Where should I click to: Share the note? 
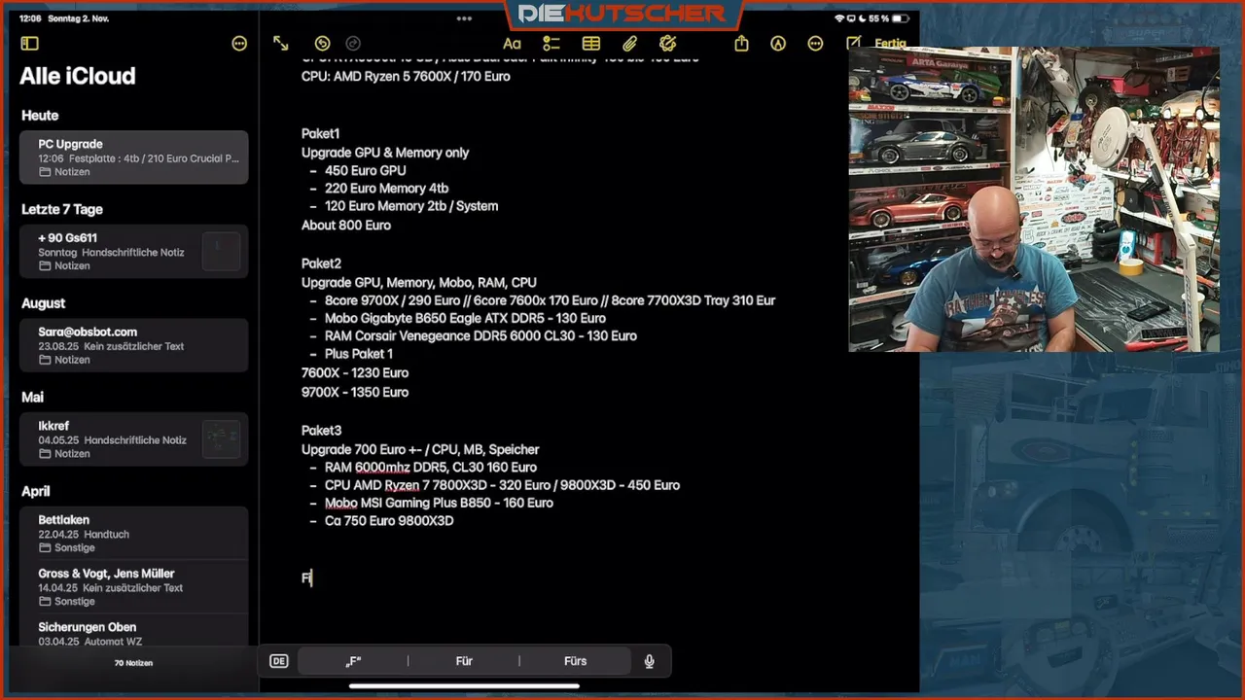pyautogui.click(x=741, y=44)
